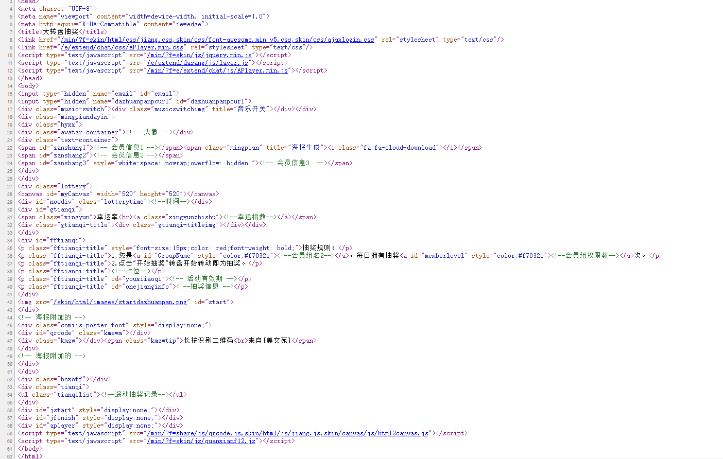Follow the qrcode.js, jiang.js, html2canvas.js link
Screen dimensions: 723x459
pos(288,433)
